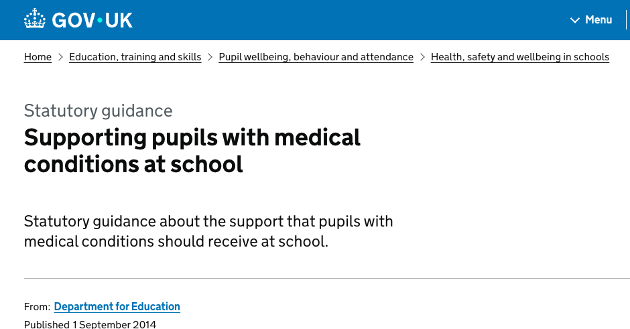Screen dimensions: 630x329
Task: Click the From: label text
Action: coord(37,307)
